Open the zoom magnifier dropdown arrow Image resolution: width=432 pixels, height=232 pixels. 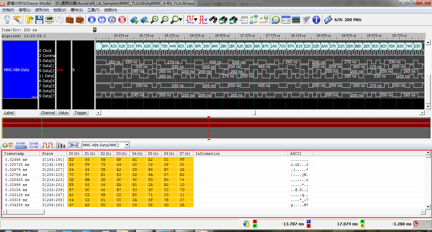coord(180,20)
